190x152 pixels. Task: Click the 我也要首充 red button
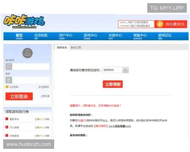[171, 24]
